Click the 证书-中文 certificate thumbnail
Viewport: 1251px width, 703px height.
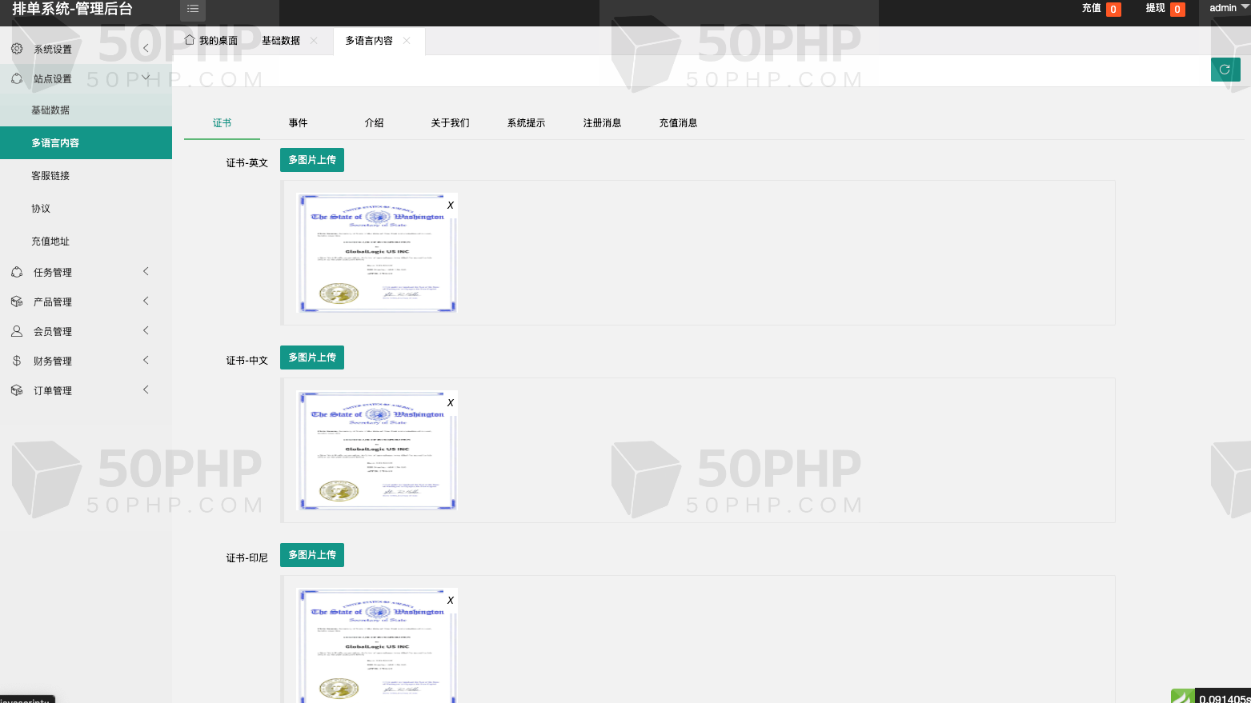pos(377,450)
